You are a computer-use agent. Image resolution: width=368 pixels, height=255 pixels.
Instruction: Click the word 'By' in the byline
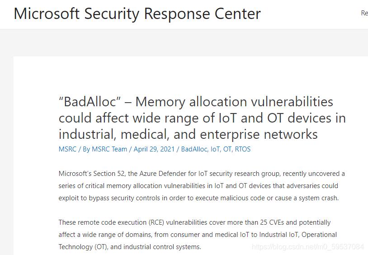pyautogui.click(x=86, y=149)
